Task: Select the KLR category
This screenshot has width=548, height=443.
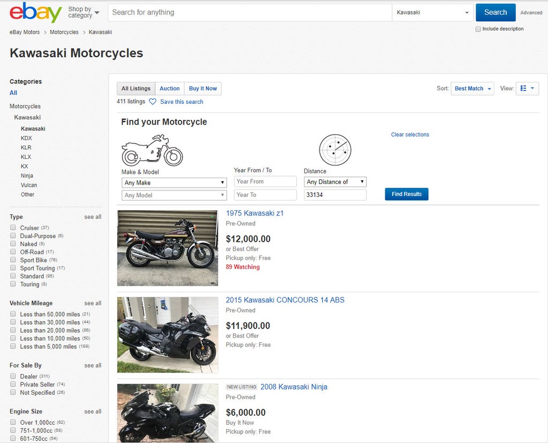Action: pyautogui.click(x=26, y=148)
